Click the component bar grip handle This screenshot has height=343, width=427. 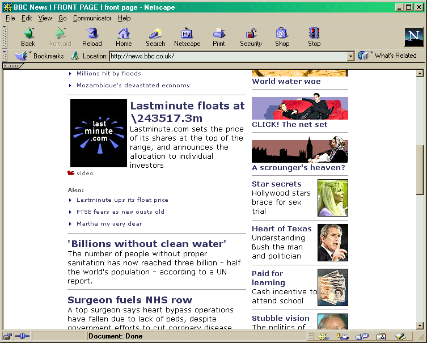pyautogui.click(x=310, y=336)
